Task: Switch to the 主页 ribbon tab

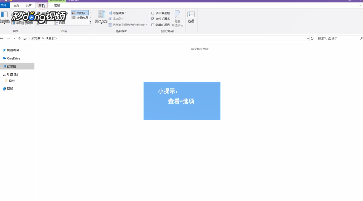Action: click(16, 6)
